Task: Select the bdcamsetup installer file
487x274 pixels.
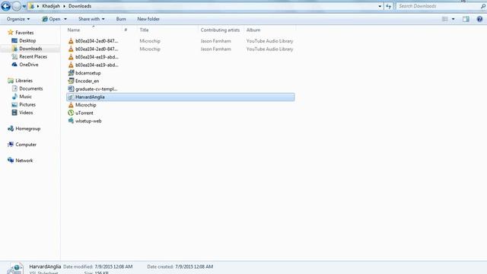Action: [x=88, y=73]
